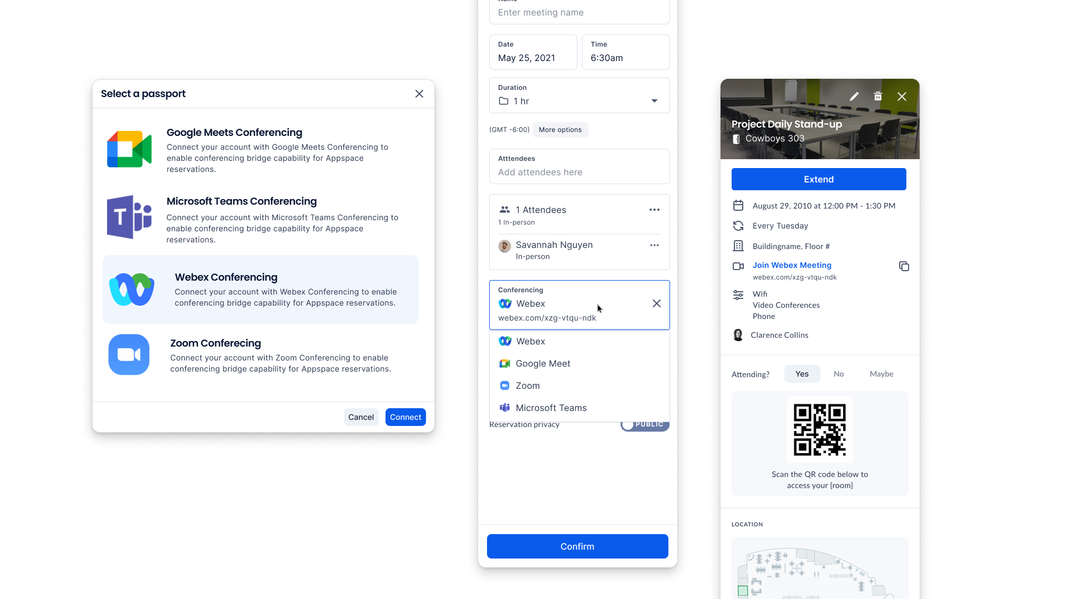Image resolution: width=1065 pixels, height=599 pixels.
Task: Open the Date field May 25, 2021
Action: (533, 52)
